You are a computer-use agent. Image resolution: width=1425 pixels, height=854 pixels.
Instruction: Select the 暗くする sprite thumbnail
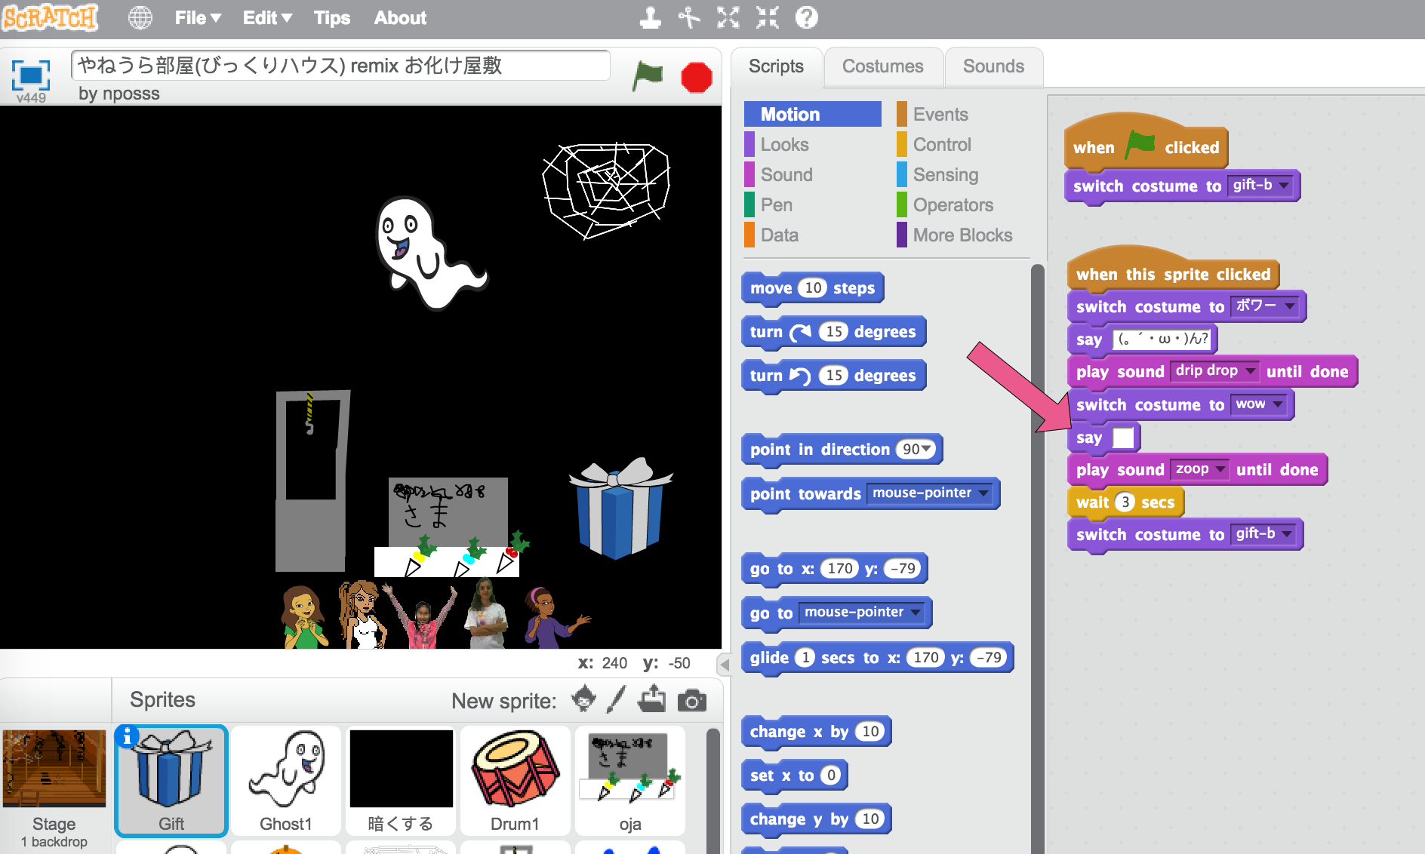coord(401,781)
